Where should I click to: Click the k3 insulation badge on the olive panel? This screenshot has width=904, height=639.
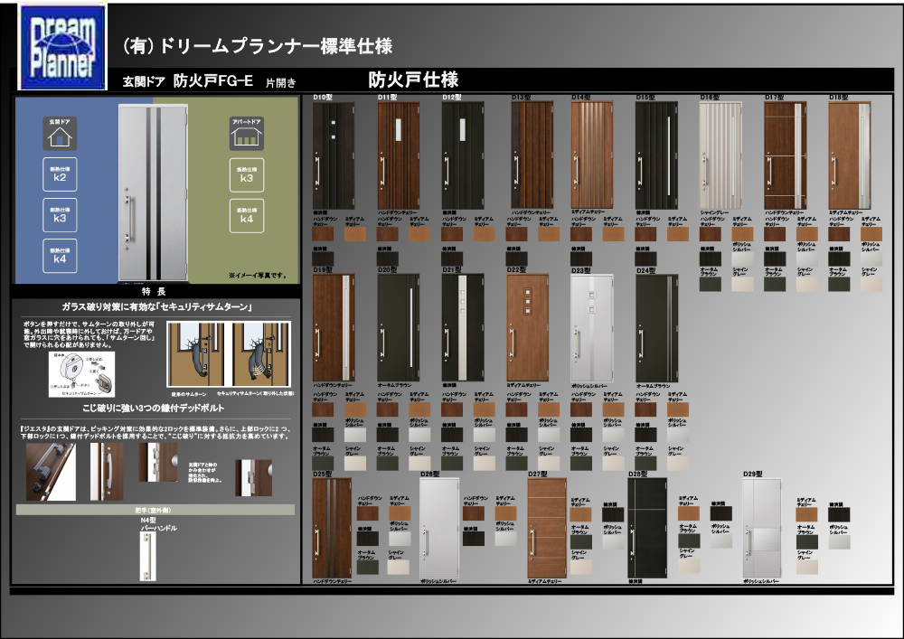tap(246, 174)
